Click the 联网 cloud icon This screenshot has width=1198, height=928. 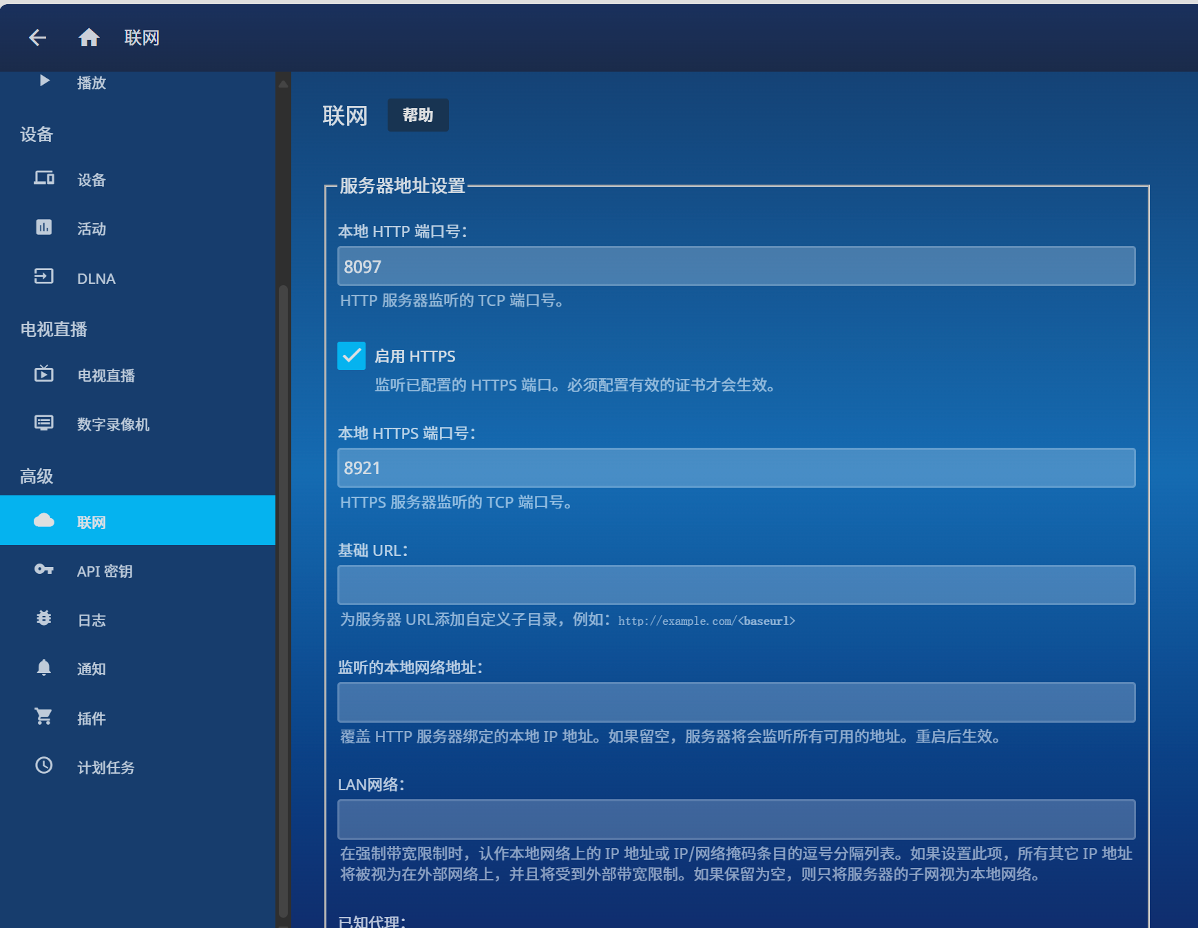pyautogui.click(x=44, y=521)
